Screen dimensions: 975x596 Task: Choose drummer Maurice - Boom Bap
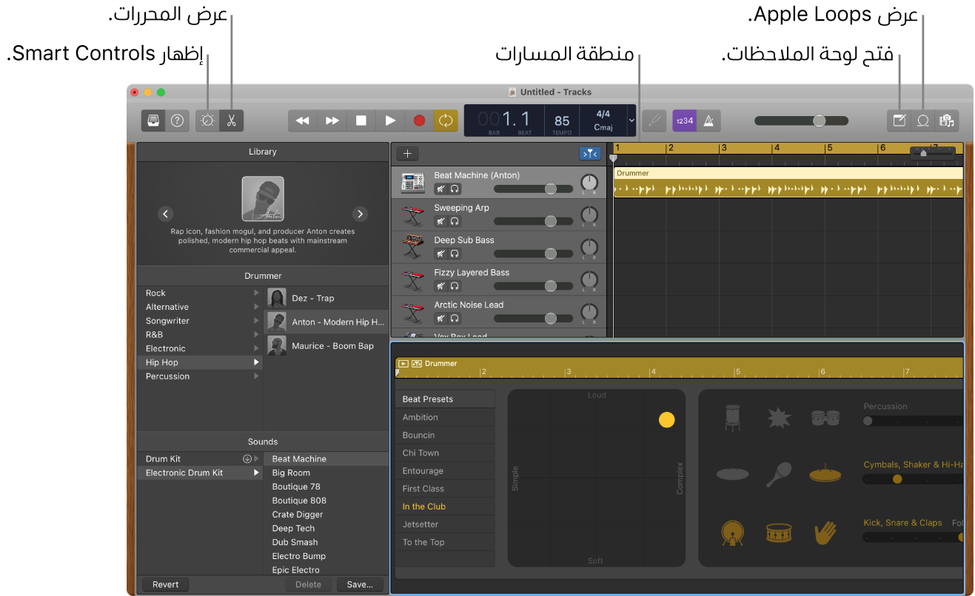click(326, 345)
